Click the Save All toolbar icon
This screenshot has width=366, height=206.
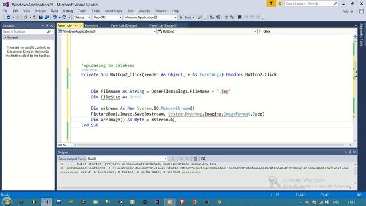47,17
